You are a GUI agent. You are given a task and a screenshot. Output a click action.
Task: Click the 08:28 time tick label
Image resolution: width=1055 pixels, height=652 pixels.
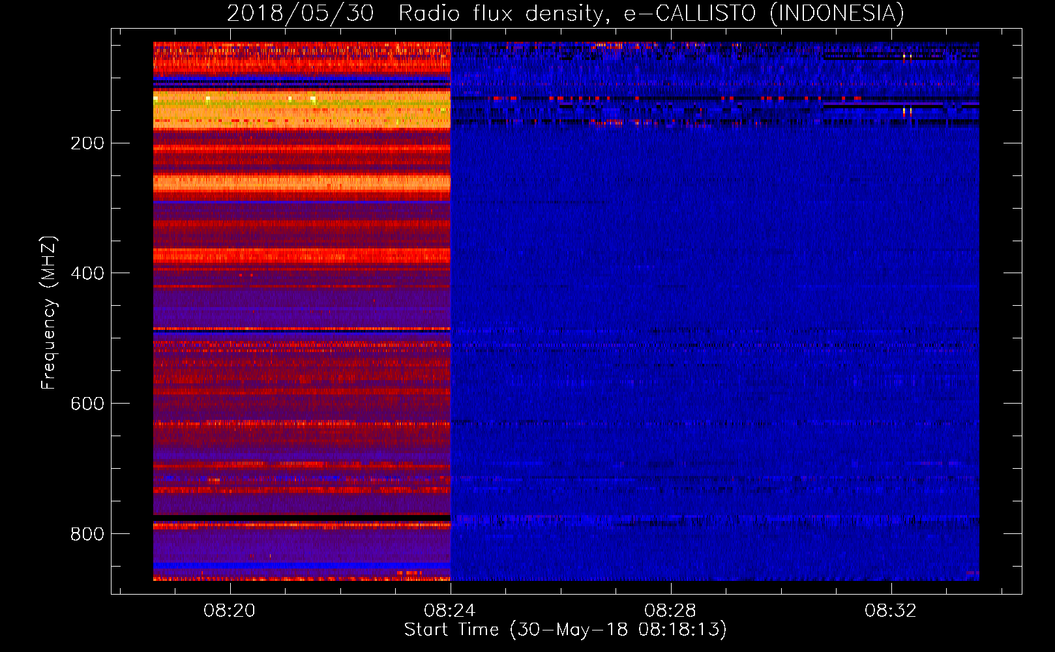pos(670,611)
